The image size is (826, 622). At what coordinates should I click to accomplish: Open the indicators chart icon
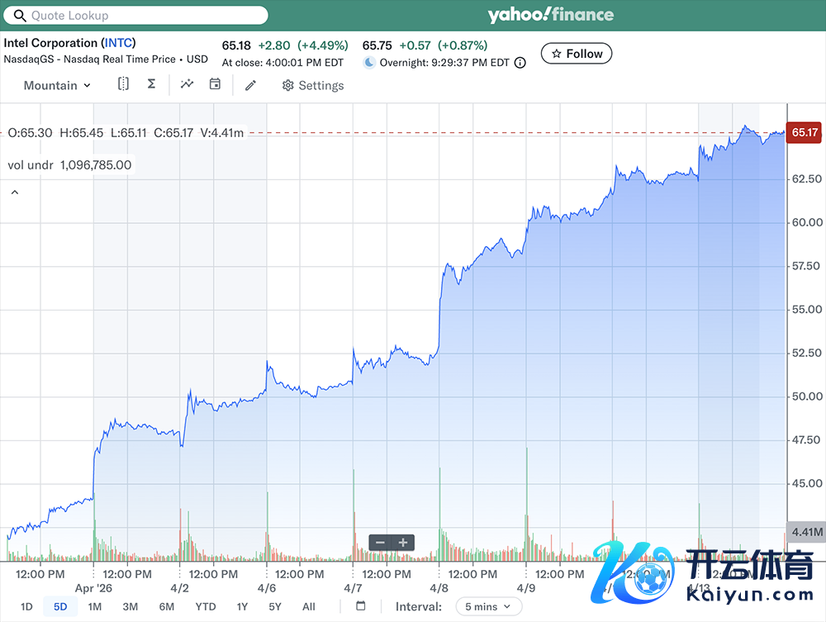tap(188, 84)
